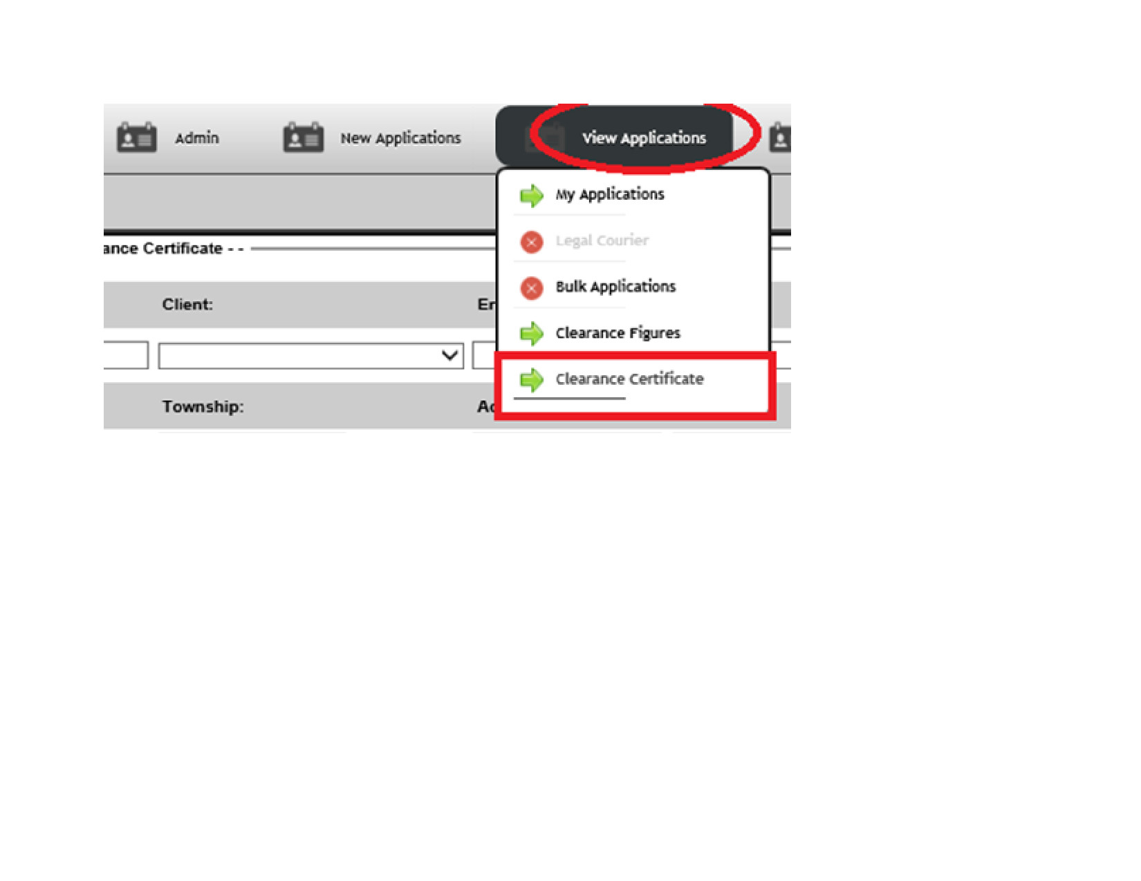1141x881 pixels.
Task: Click red cross icon beside Bulk Applications
Action: click(532, 287)
